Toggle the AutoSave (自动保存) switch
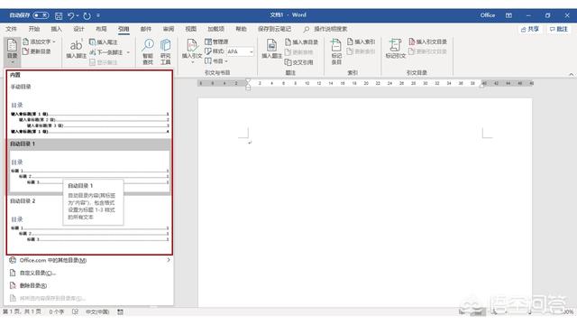Viewport: 577px width, 325px height. pyautogui.click(x=41, y=15)
